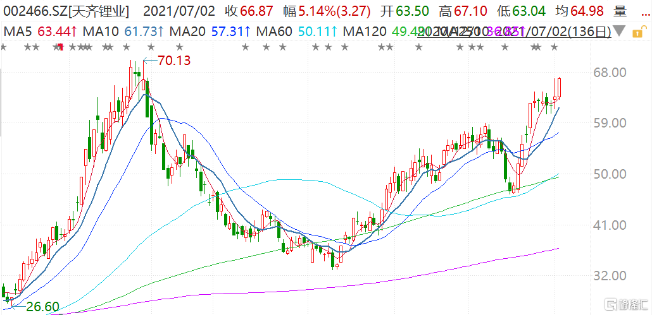
Task: Click the opening price 开 63.50
Action: coord(406,11)
